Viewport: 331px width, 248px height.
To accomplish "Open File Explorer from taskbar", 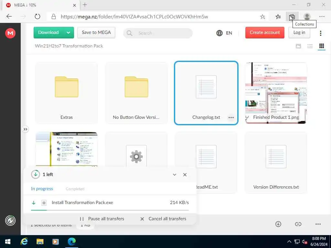I will 40,242.
